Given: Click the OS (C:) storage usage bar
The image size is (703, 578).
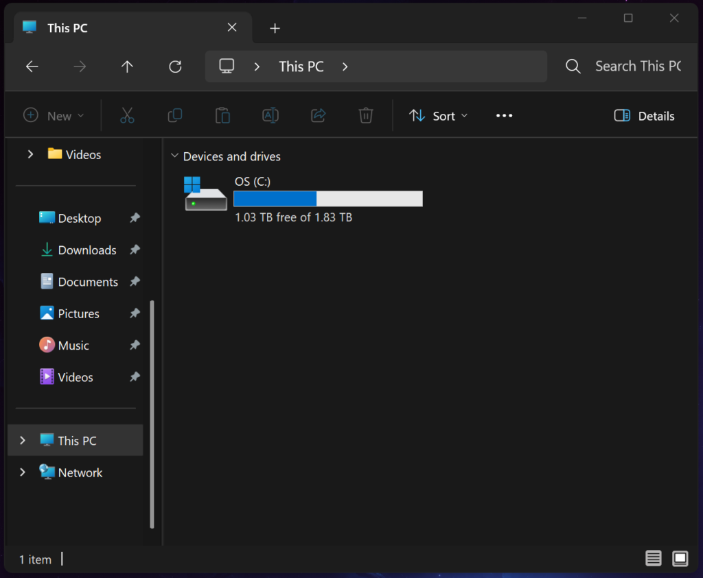Looking at the screenshot, I should click(x=327, y=199).
